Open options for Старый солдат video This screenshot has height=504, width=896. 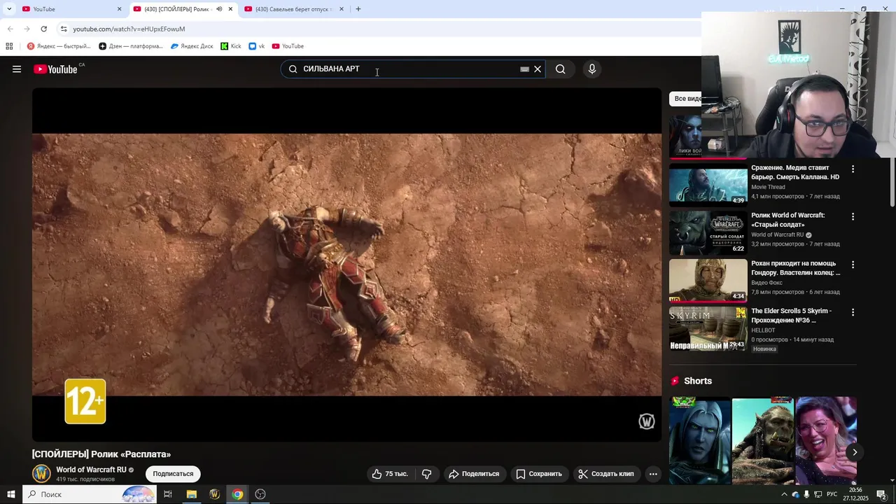pyautogui.click(x=853, y=217)
